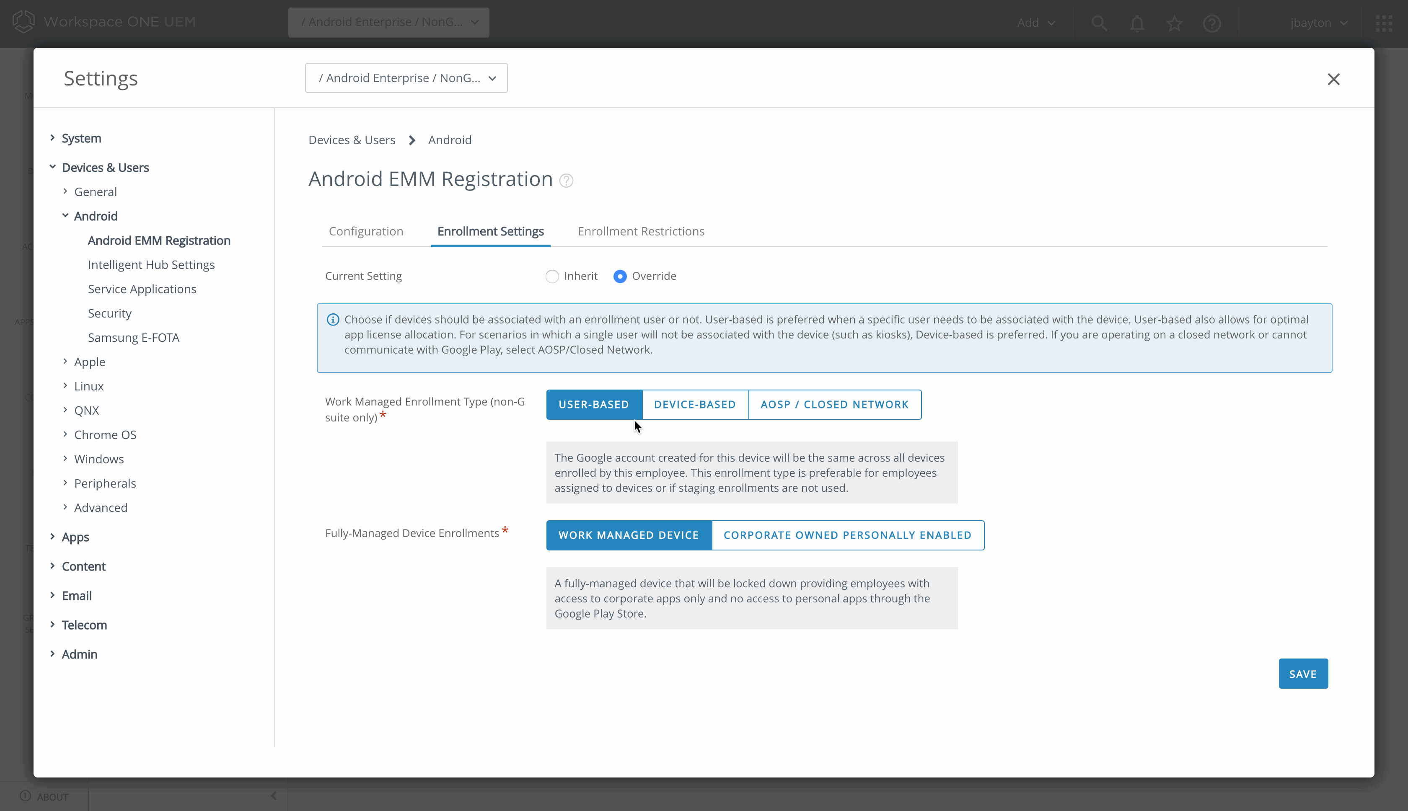1408x811 pixels.
Task: Click the favorites star icon
Action: point(1173,23)
